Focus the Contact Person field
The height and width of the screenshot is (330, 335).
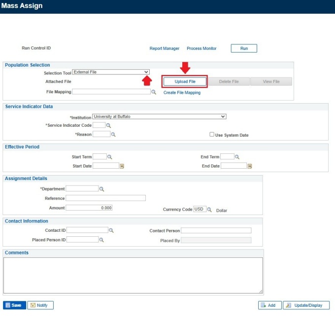click(216, 230)
